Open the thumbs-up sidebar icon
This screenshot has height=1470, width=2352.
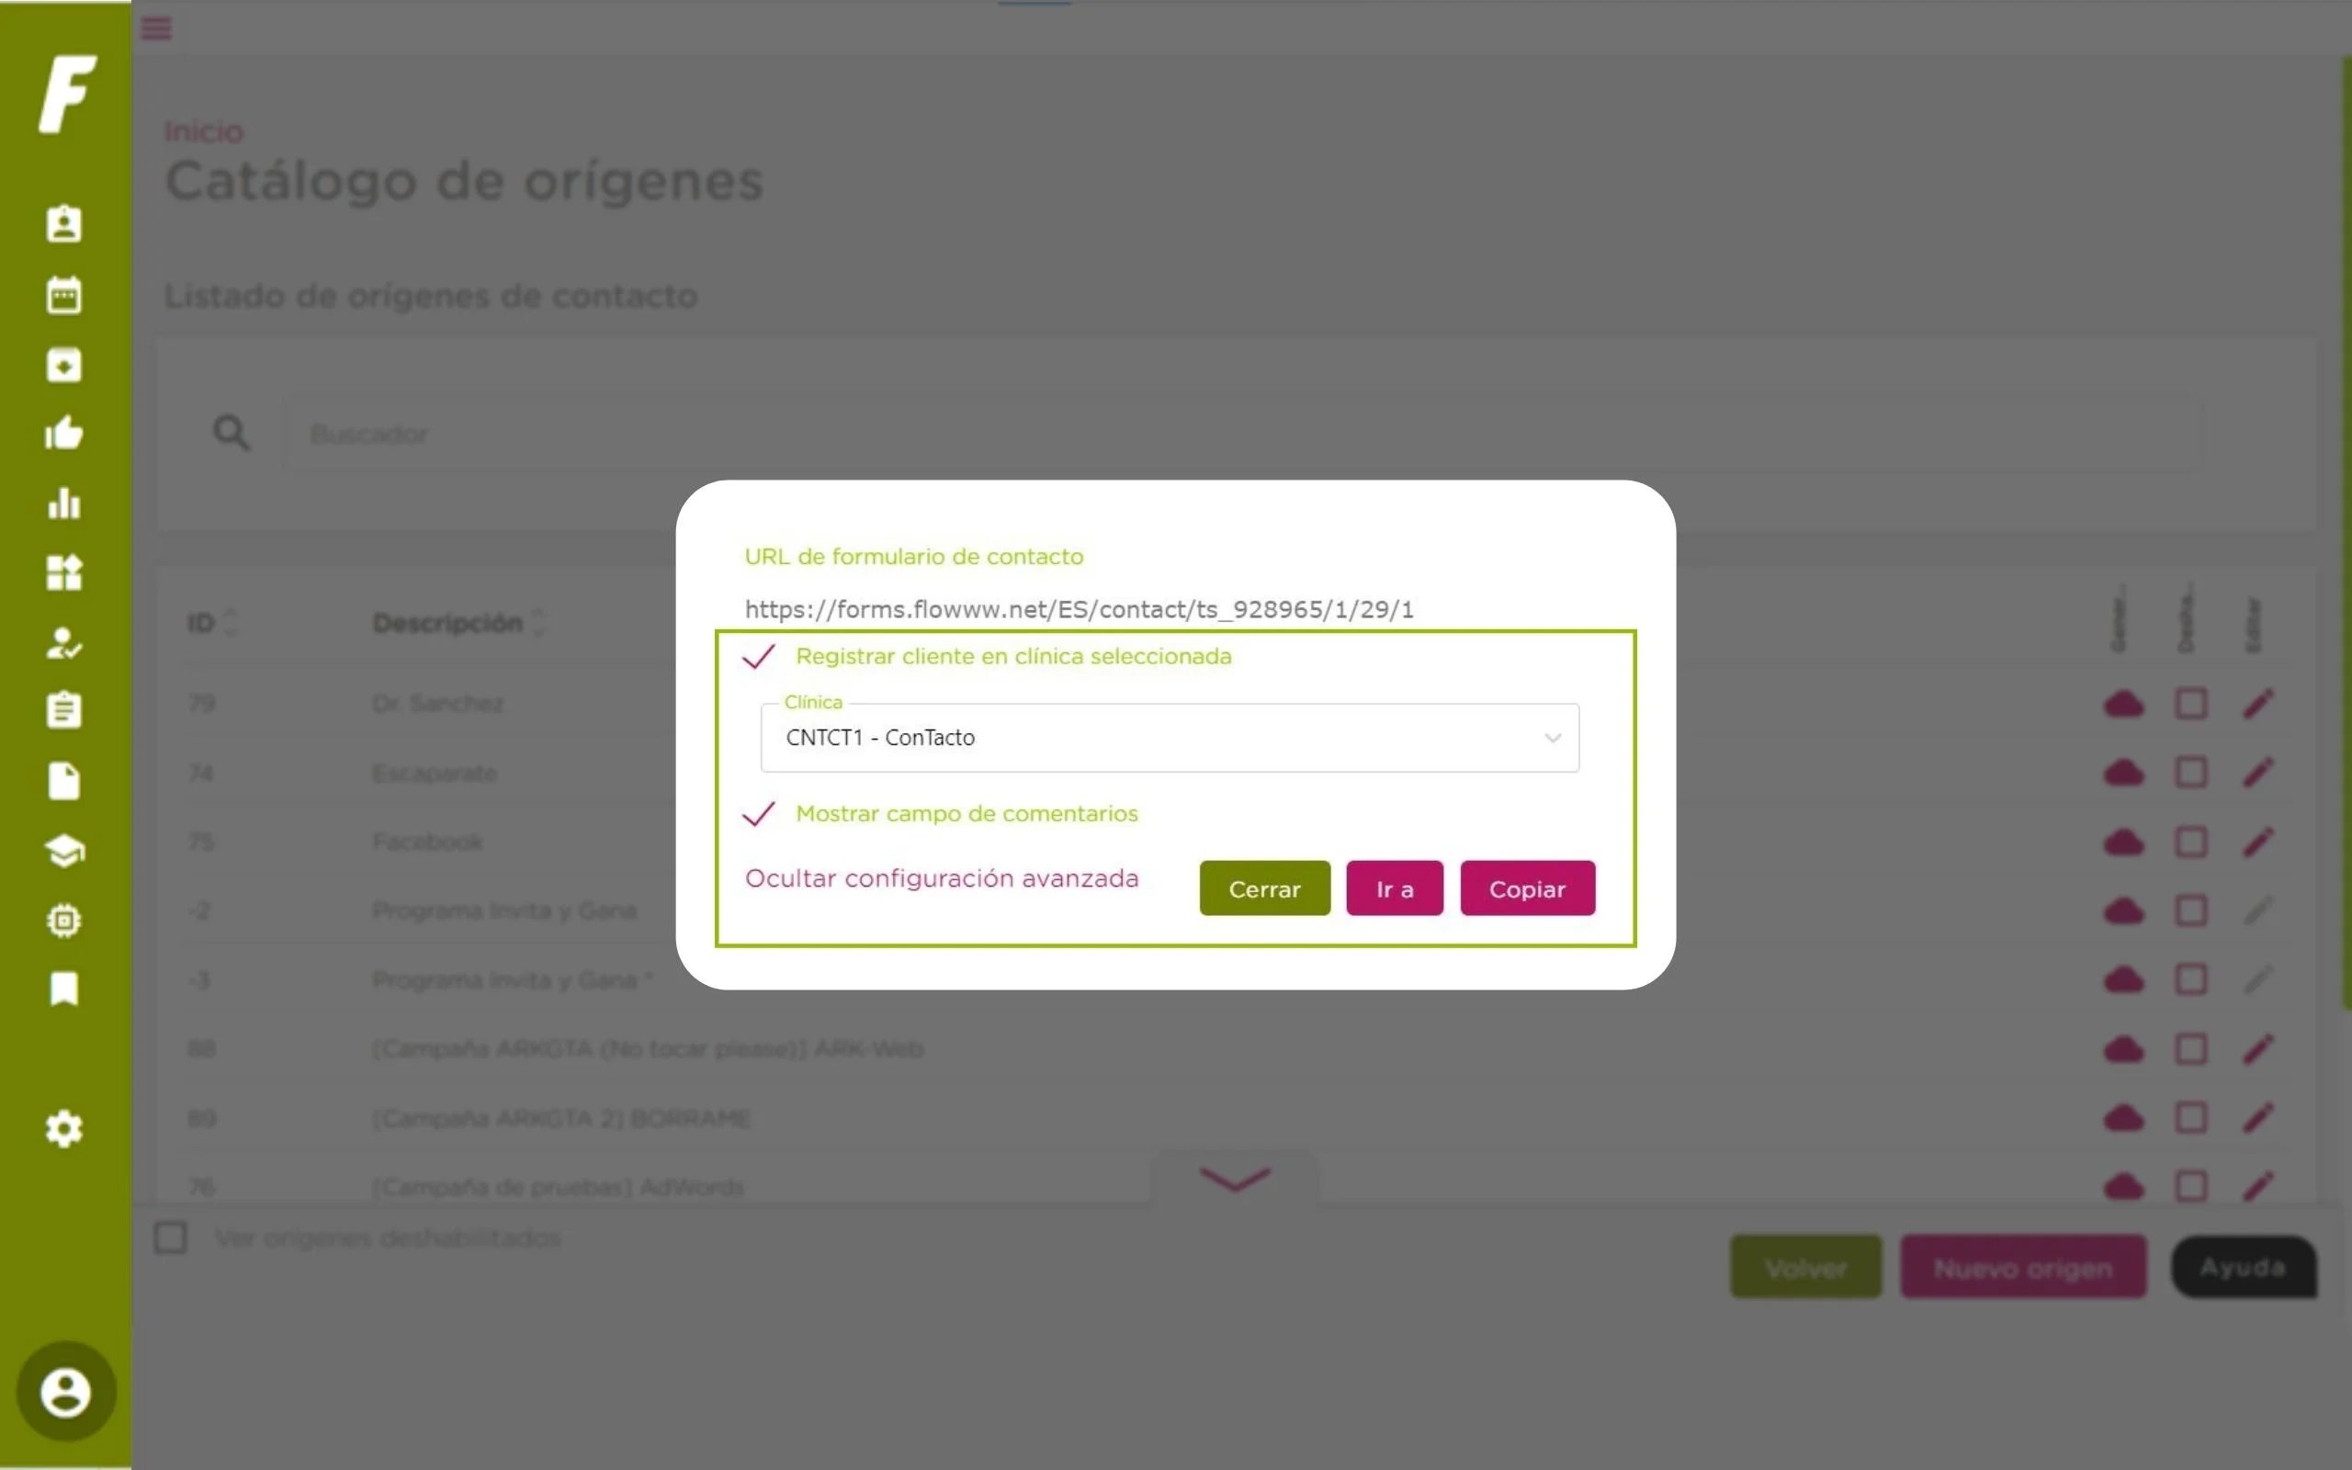pos(64,434)
